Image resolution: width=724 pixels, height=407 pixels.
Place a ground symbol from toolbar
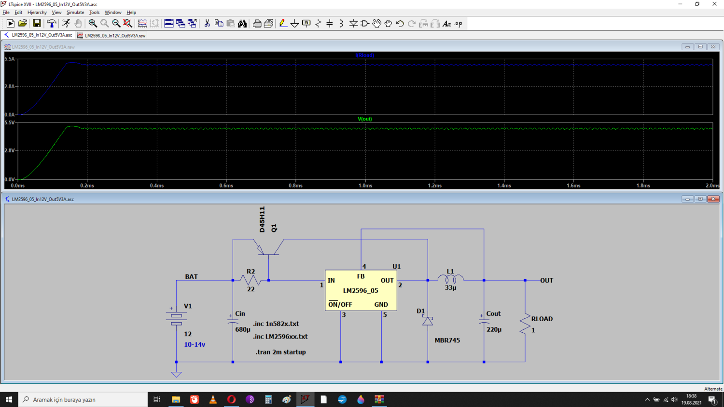coord(294,23)
